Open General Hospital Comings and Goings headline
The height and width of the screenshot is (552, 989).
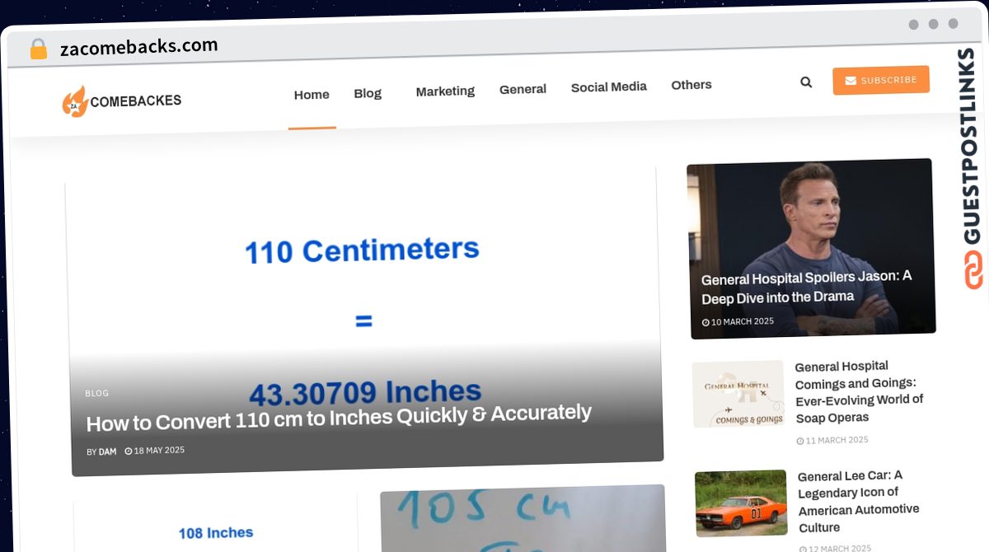pos(858,391)
